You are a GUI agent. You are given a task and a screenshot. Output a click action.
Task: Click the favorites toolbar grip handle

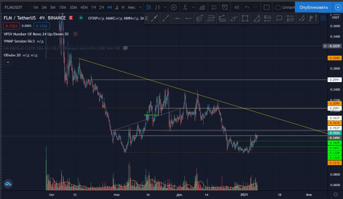pyautogui.click(x=147, y=18)
